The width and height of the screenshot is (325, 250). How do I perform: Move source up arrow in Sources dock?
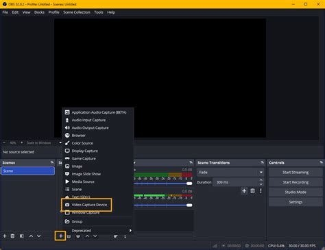(87, 236)
